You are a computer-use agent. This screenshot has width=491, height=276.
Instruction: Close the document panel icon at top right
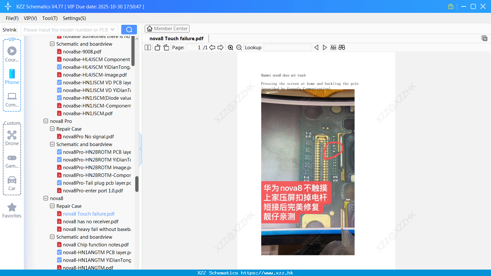pos(484,38)
